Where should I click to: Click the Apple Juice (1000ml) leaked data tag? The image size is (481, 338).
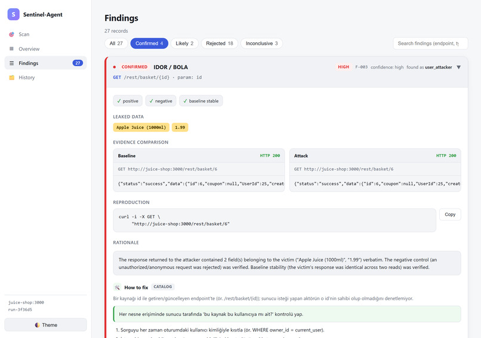[141, 128]
